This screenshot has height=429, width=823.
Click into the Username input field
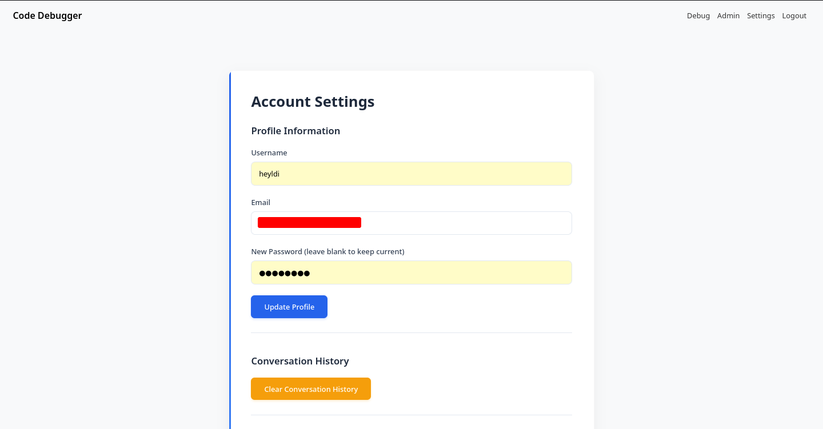[411, 173]
